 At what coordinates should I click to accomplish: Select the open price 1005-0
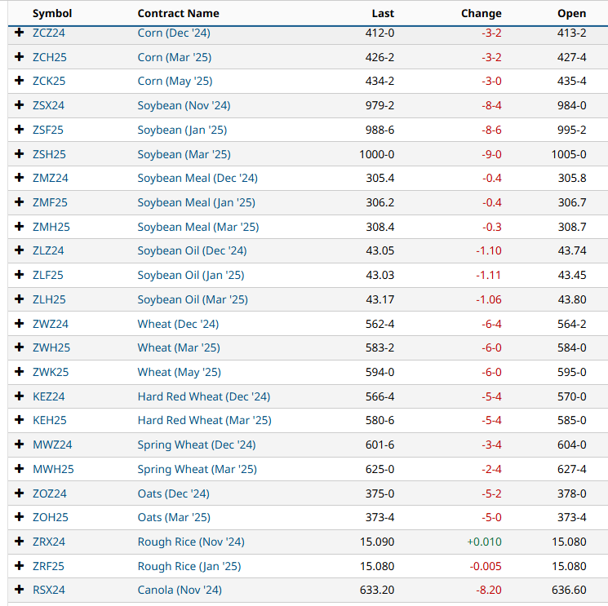569,154
